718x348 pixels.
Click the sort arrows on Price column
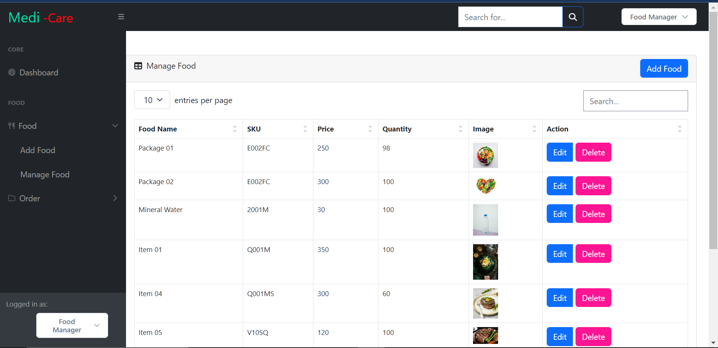pos(370,129)
